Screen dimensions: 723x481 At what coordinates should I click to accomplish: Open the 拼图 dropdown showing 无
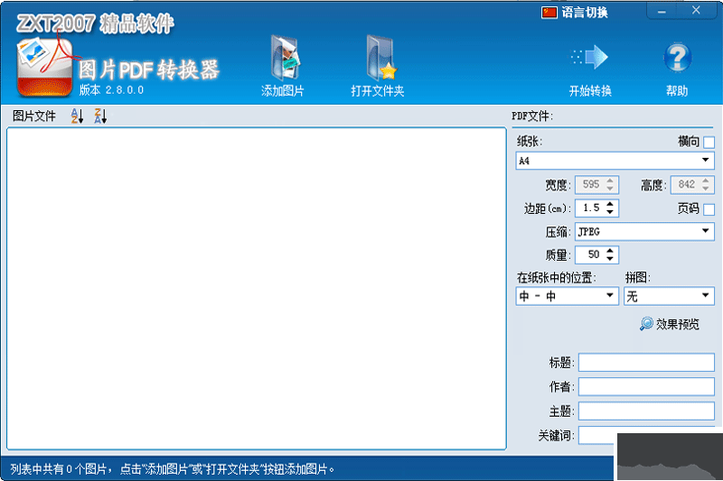pyautogui.click(x=669, y=296)
